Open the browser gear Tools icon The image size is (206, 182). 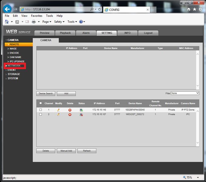(x=200, y=9)
